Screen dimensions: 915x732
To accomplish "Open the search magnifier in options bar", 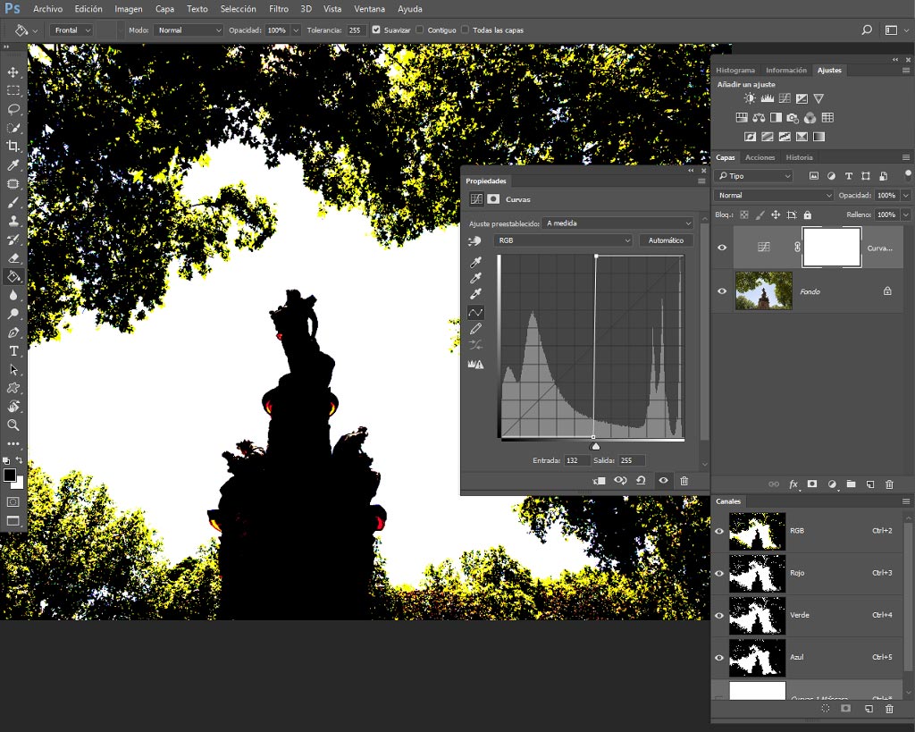I will [x=867, y=29].
